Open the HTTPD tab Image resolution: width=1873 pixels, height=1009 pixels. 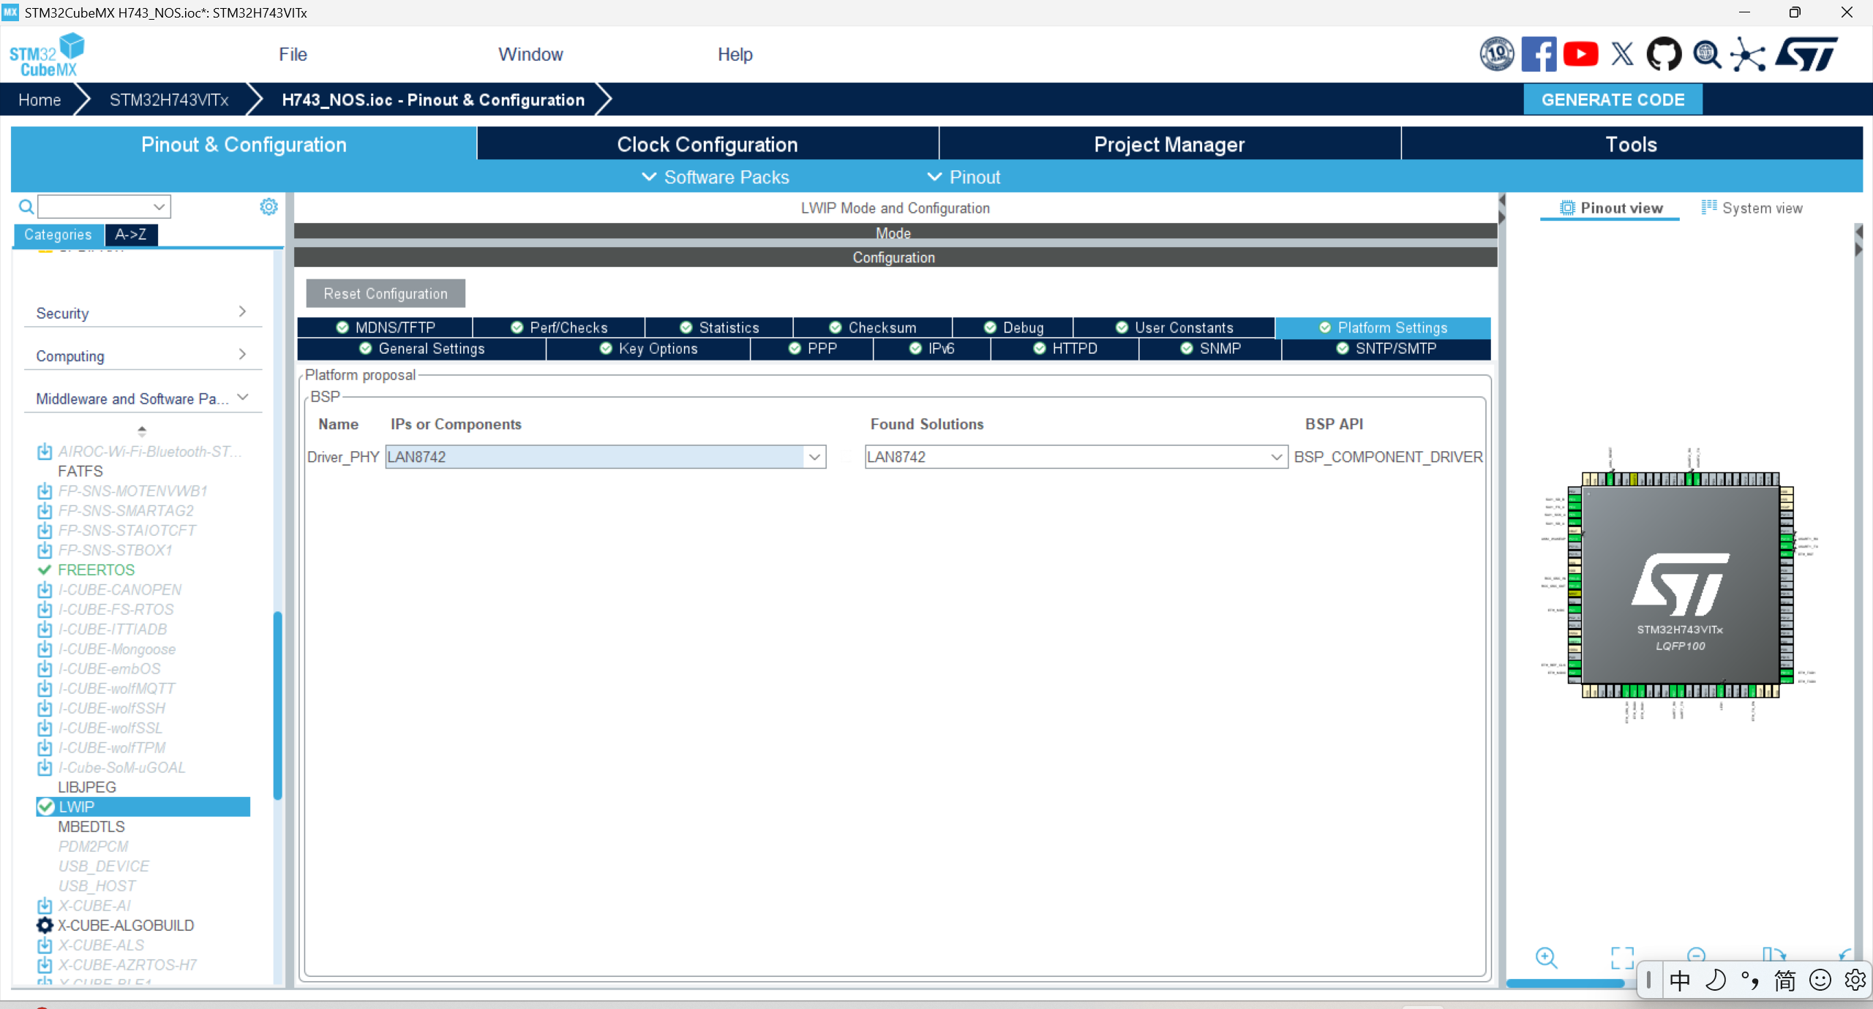coord(1065,349)
